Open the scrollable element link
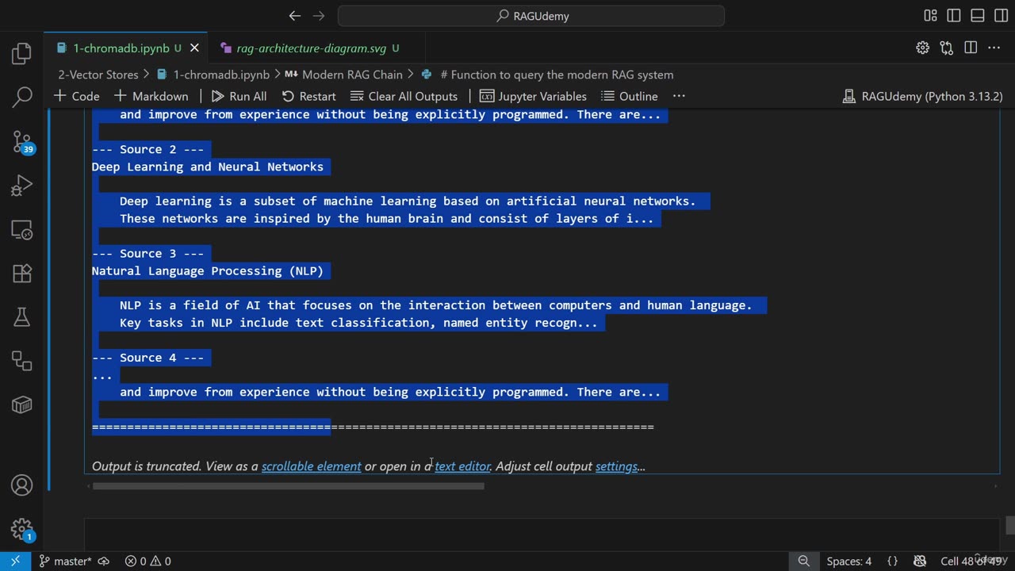The width and height of the screenshot is (1015, 571). pos(311,466)
